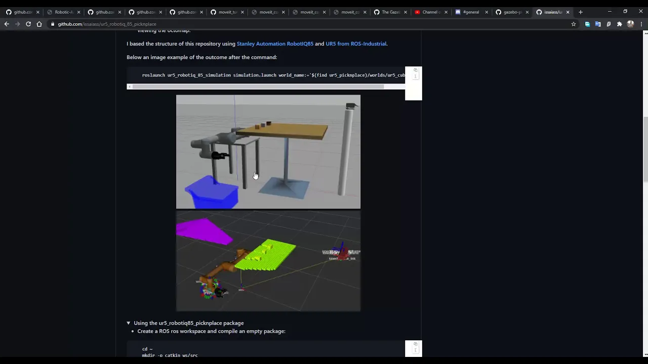Click the page scrollbar up arrow
The width and height of the screenshot is (648, 364).
[x=645, y=34]
